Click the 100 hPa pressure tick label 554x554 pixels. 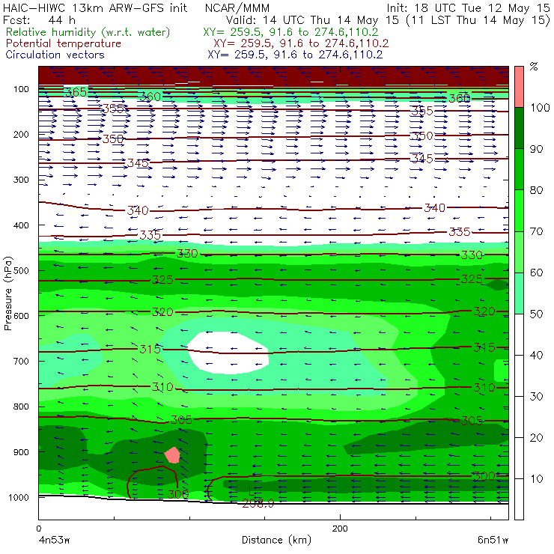pos(21,89)
